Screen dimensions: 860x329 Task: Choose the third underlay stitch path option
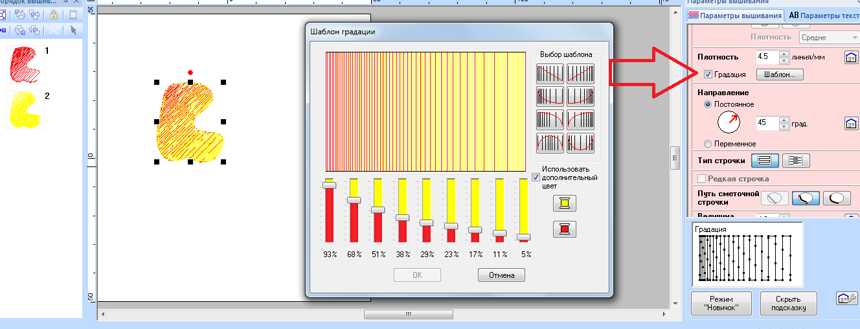tap(837, 198)
